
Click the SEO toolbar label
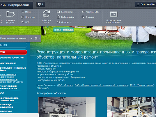[x=27, y=22]
